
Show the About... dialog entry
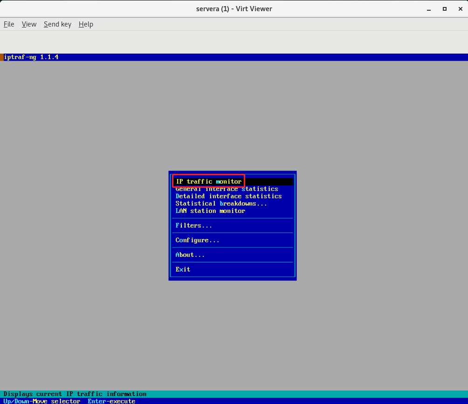(x=190, y=255)
